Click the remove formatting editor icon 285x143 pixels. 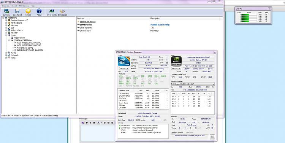(82, 123)
